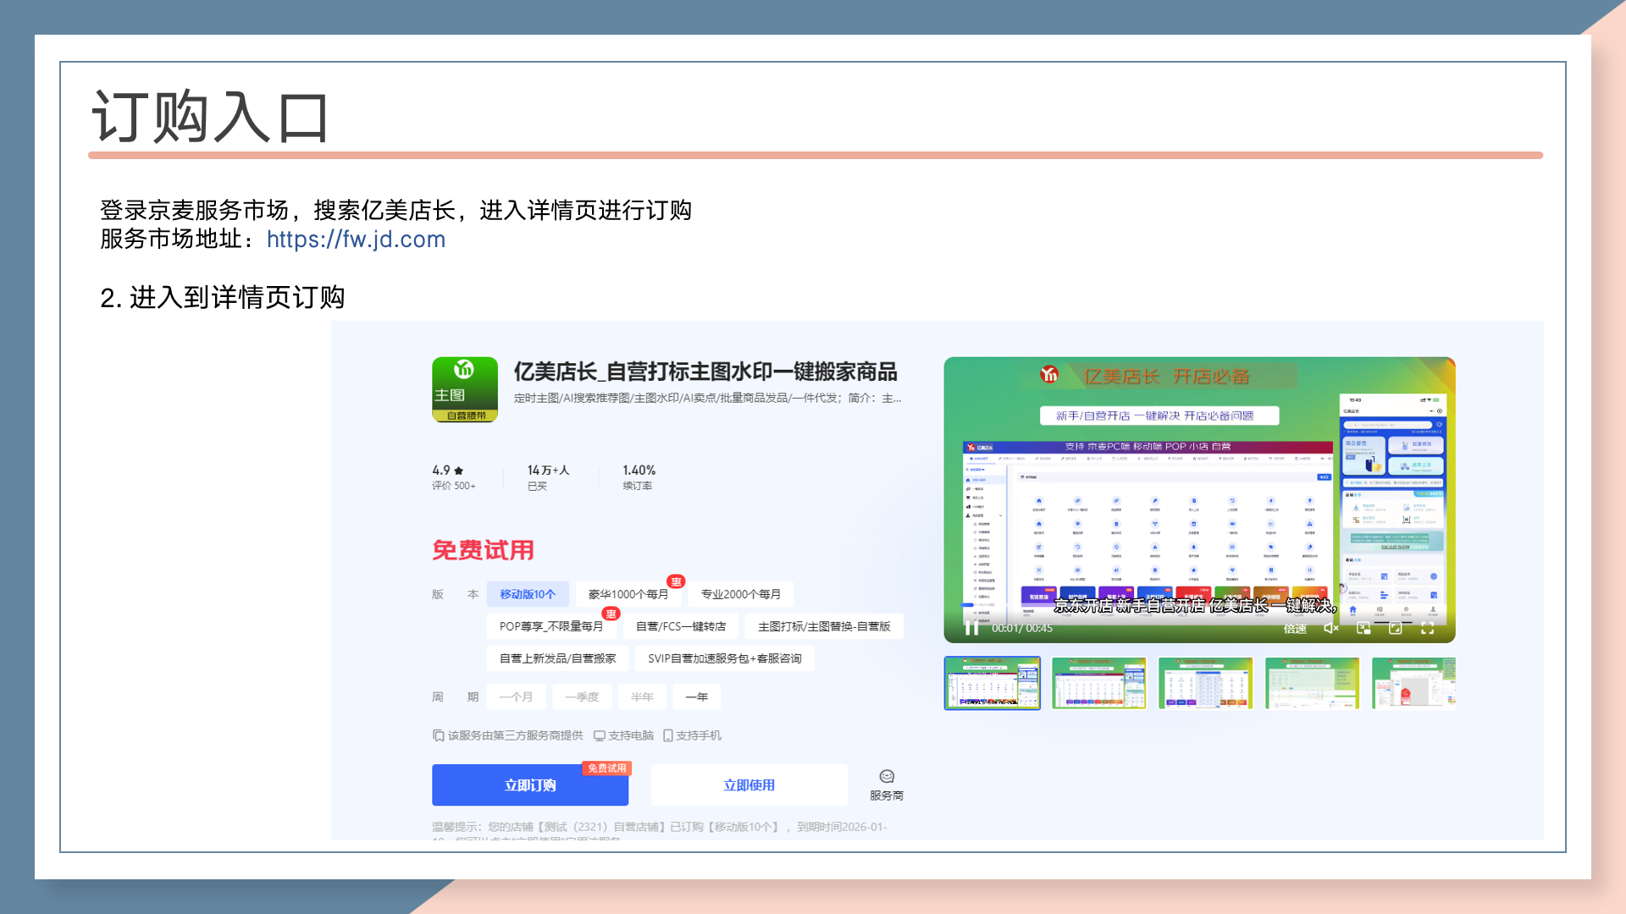Click the 立即订购 button
This screenshot has height=914, width=1626.
(x=530, y=785)
